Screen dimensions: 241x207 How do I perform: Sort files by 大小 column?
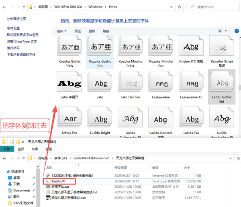[187, 168]
